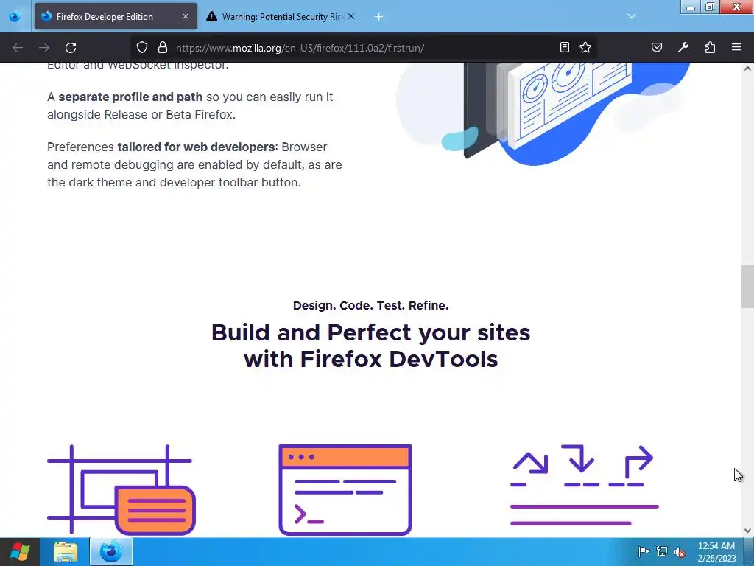Open the Windows Start menu
The image size is (754, 566).
pos(19,551)
